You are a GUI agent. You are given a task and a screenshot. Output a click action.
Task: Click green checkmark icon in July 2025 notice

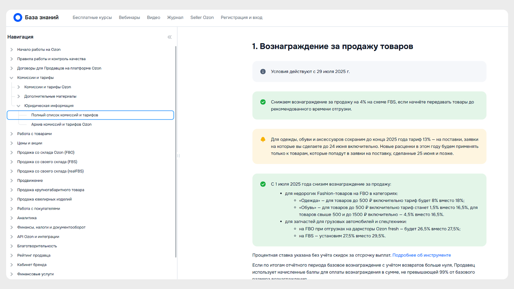tap(263, 184)
